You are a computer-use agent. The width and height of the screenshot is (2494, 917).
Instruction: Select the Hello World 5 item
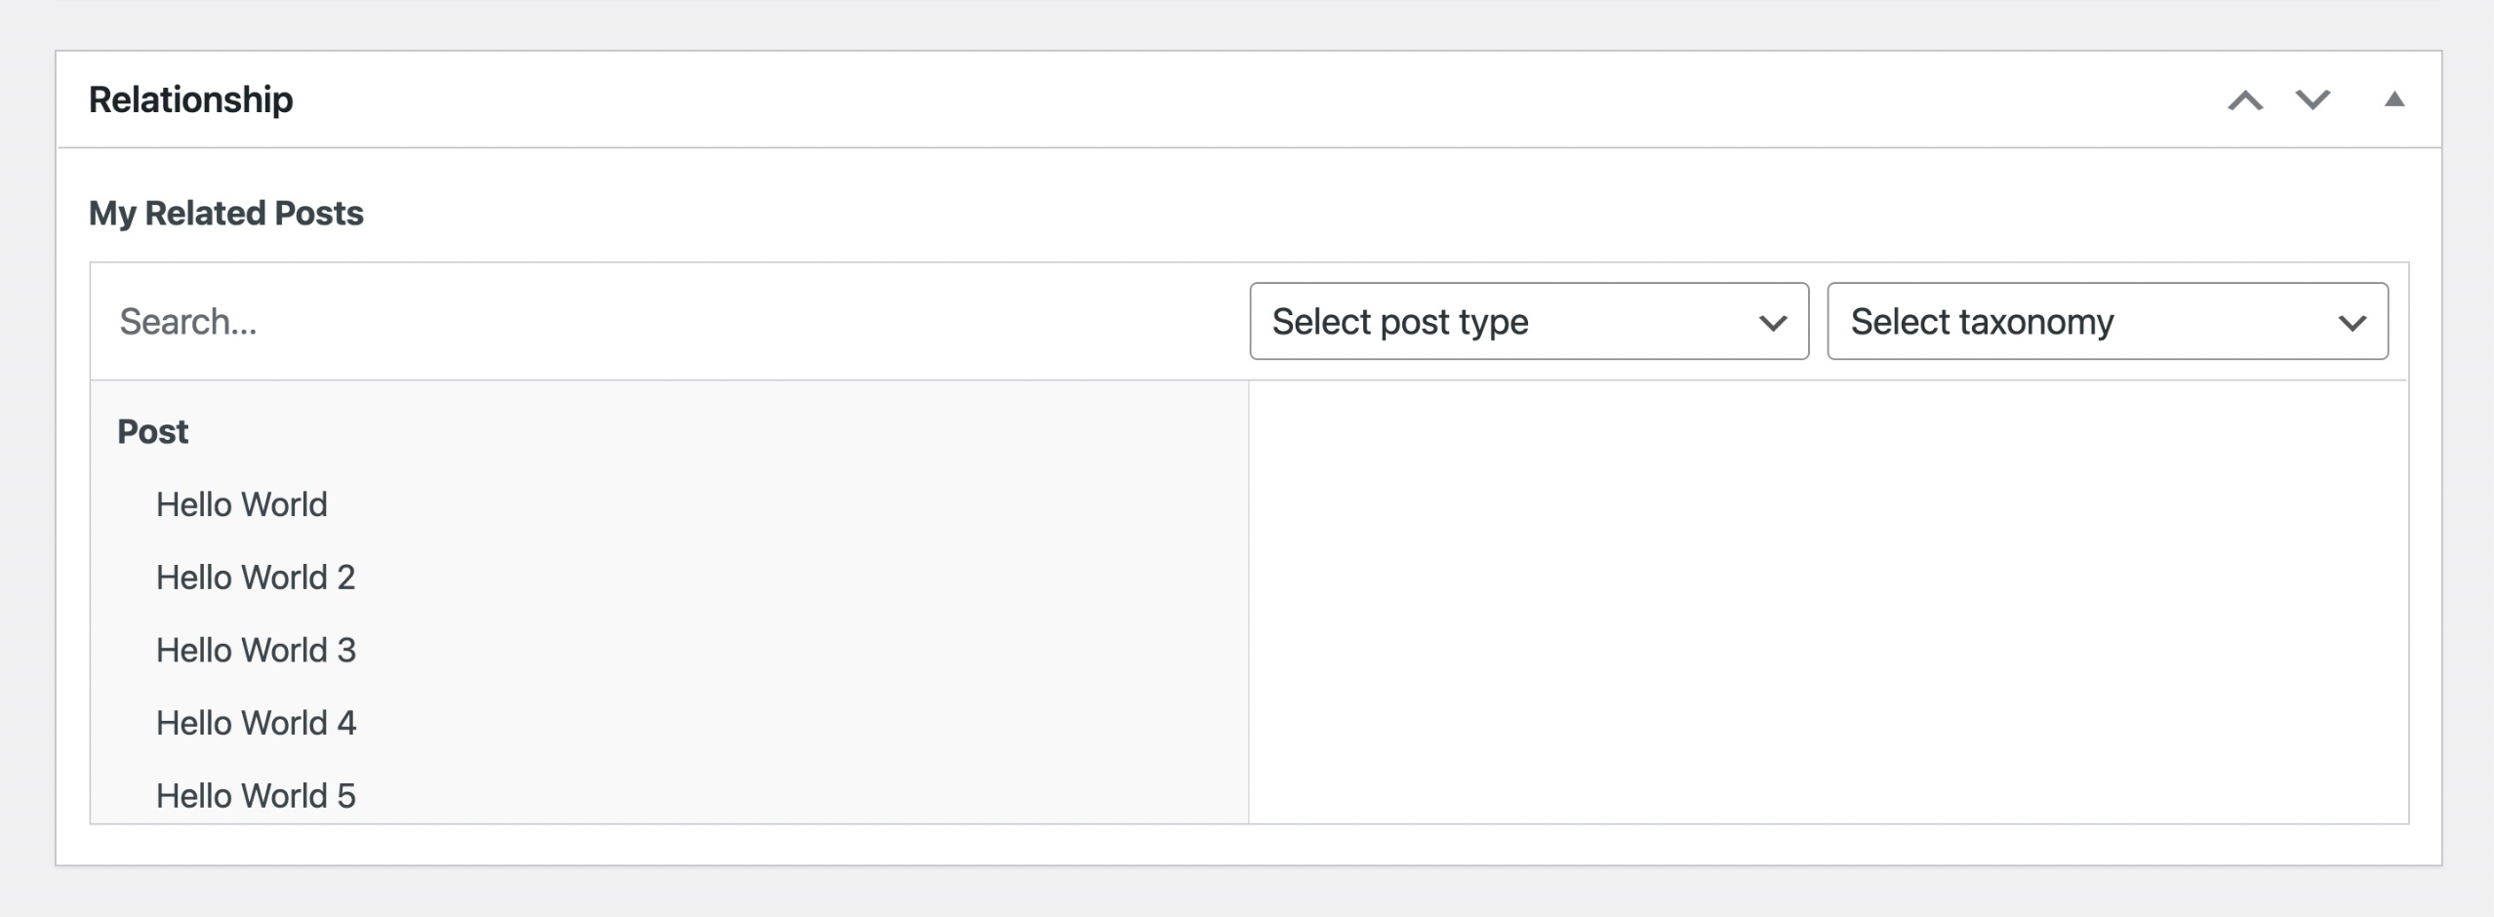point(256,795)
